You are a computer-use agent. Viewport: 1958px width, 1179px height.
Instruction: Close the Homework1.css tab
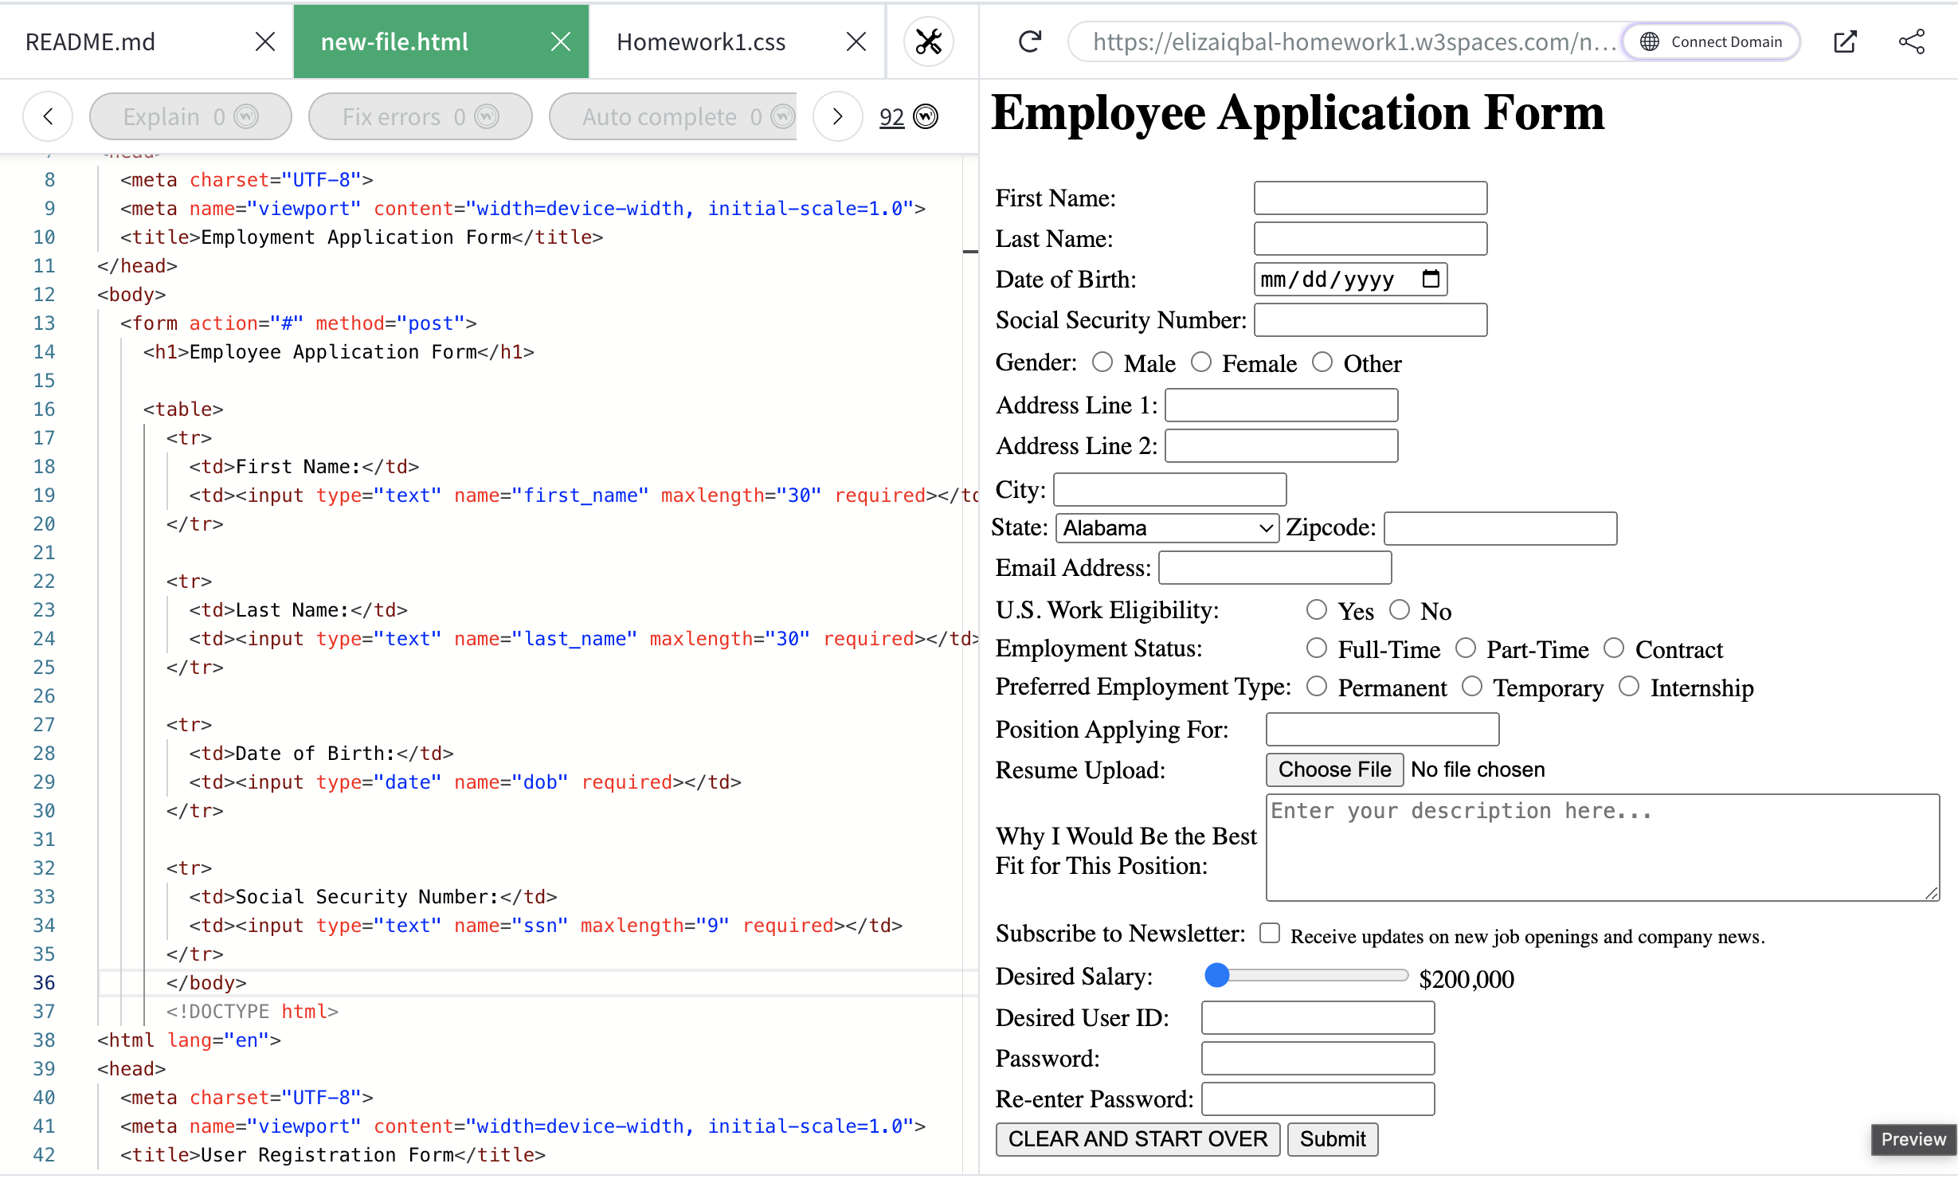click(856, 41)
